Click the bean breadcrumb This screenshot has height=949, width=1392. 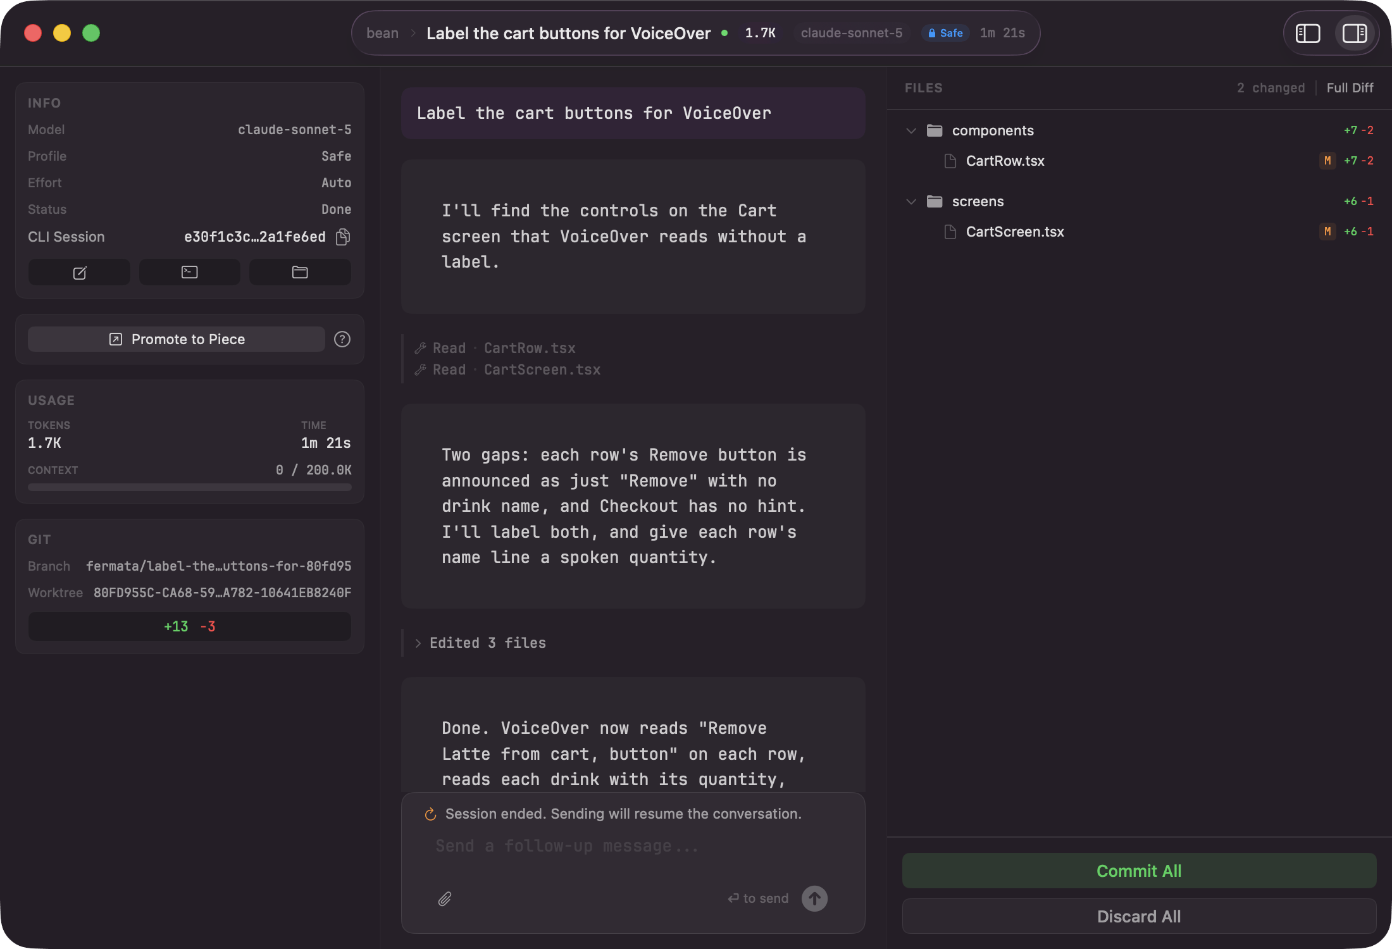382,33
